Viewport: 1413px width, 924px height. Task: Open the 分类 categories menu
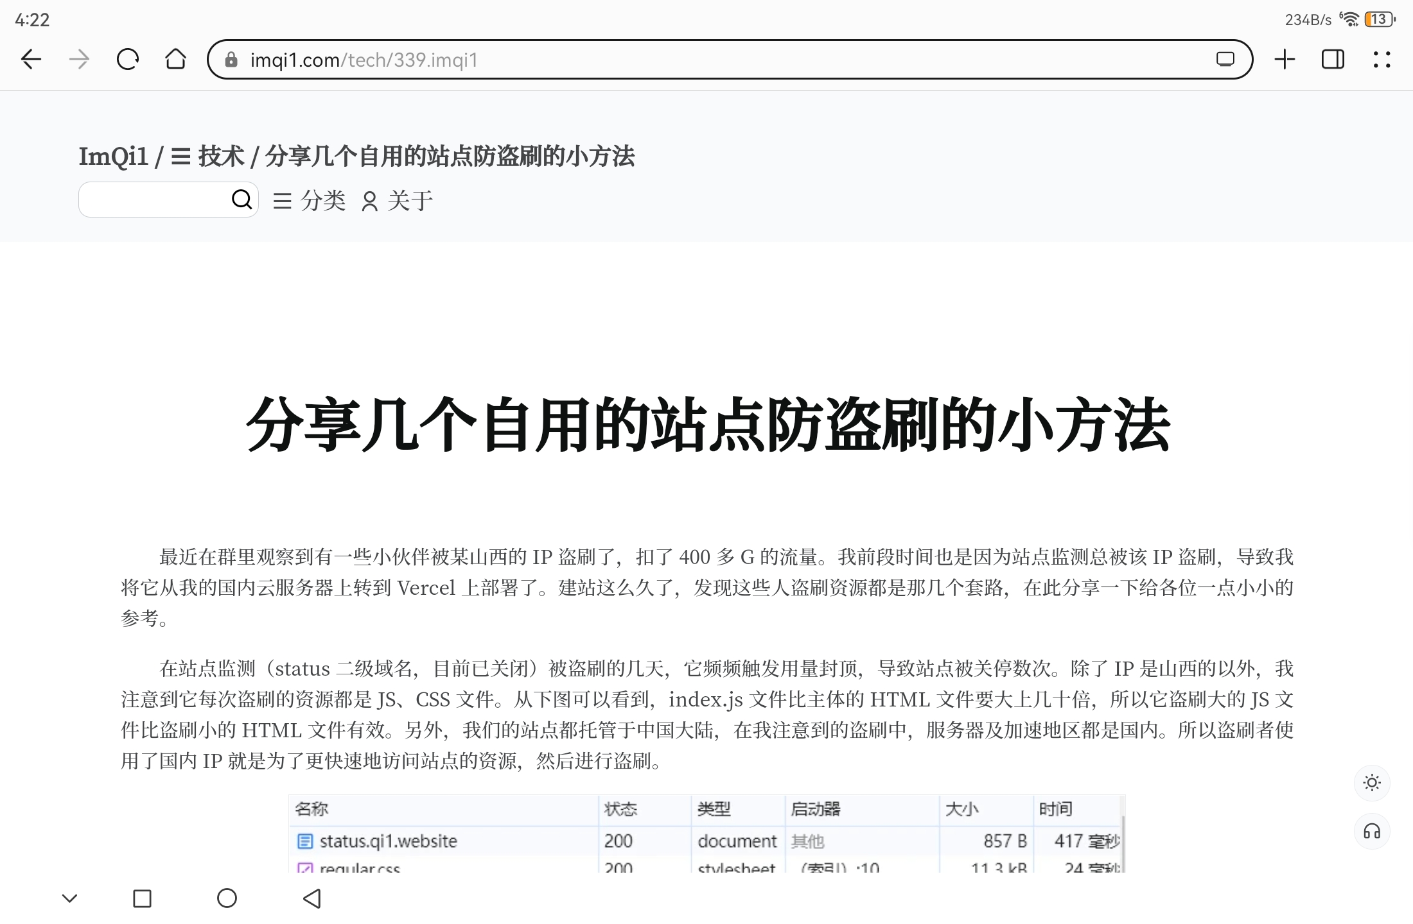(310, 201)
